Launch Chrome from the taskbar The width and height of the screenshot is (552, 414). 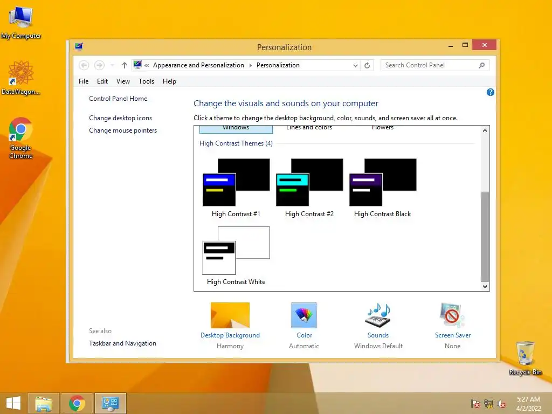[77, 403]
